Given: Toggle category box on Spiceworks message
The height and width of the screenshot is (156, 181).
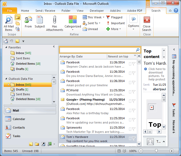Looking at the screenshot, I should pos(130,129).
